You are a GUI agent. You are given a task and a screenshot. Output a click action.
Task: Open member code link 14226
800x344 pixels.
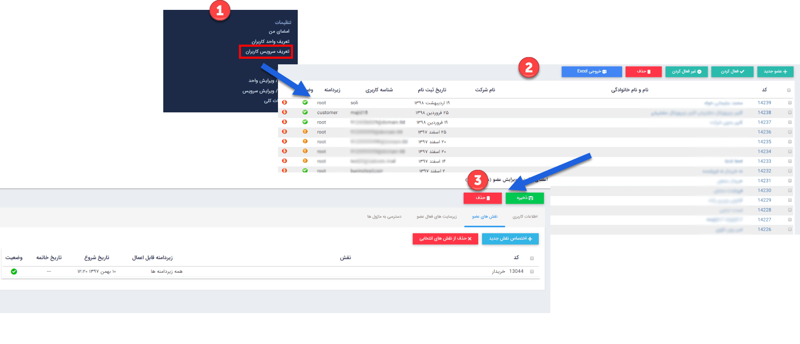point(764,229)
